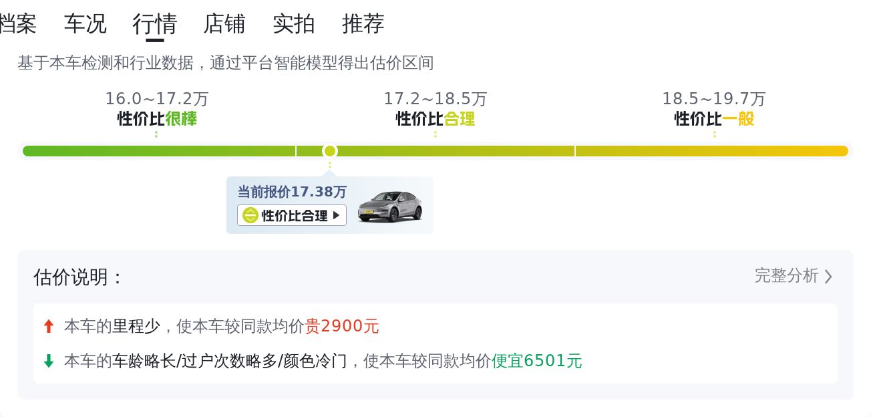
Task: Click the current price marker on the bar
Action: 329,151
